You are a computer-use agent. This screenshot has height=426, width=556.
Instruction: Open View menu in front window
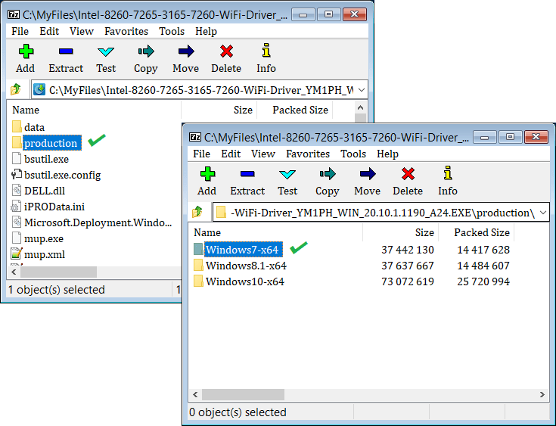click(x=263, y=154)
